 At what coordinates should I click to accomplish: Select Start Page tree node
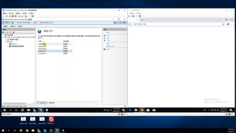(x=10, y=35)
